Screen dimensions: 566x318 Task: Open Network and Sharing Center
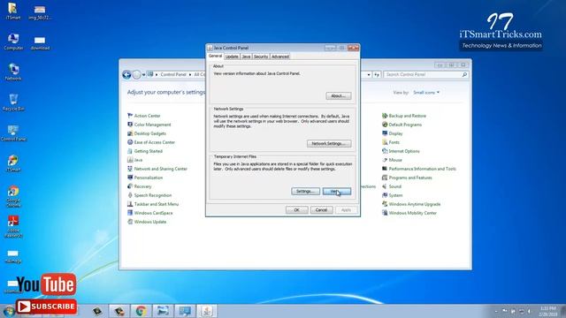point(157,169)
